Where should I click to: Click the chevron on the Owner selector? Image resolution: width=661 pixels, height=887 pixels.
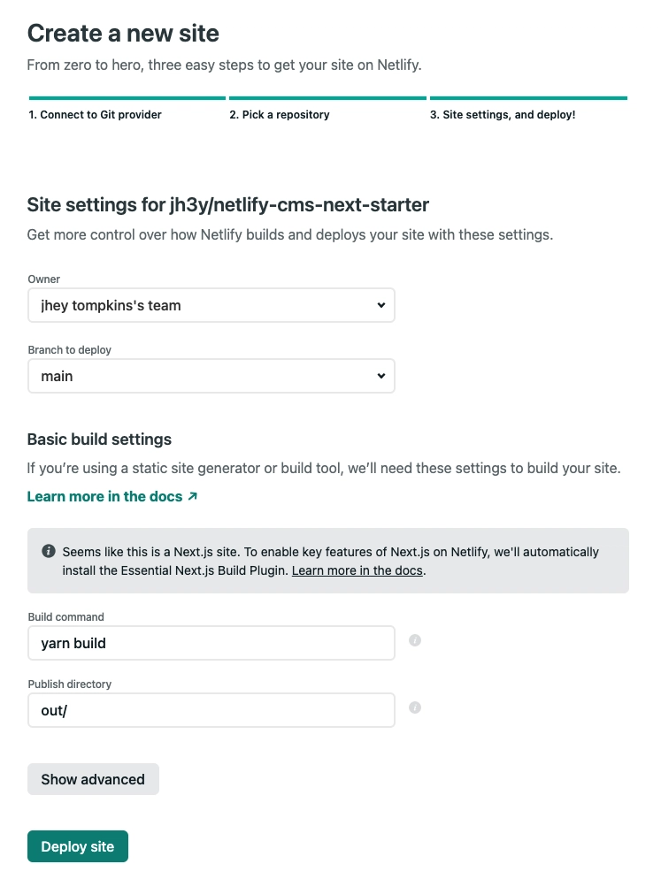(x=381, y=305)
